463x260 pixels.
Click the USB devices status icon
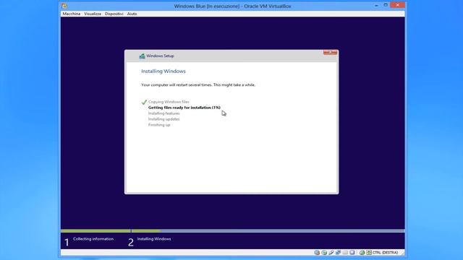pyautogui.click(x=331, y=252)
